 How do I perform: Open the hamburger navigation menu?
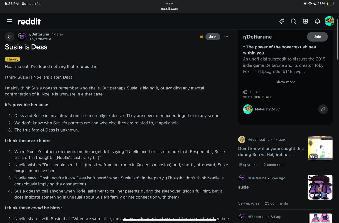pyautogui.click(x=10, y=22)
